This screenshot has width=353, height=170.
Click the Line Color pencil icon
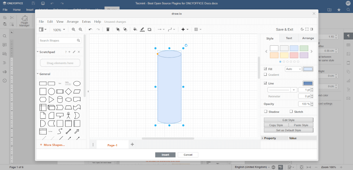[x=142, y=29]
